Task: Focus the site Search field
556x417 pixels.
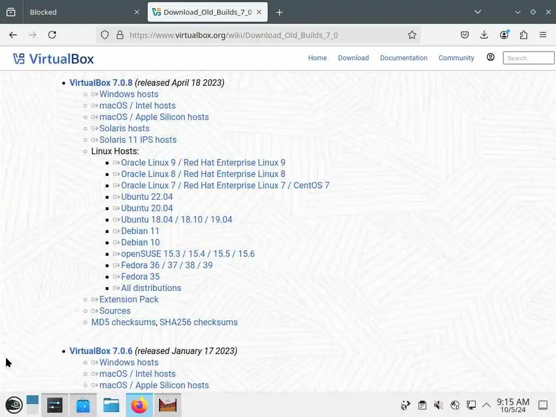Action: (x=528, y=58)
